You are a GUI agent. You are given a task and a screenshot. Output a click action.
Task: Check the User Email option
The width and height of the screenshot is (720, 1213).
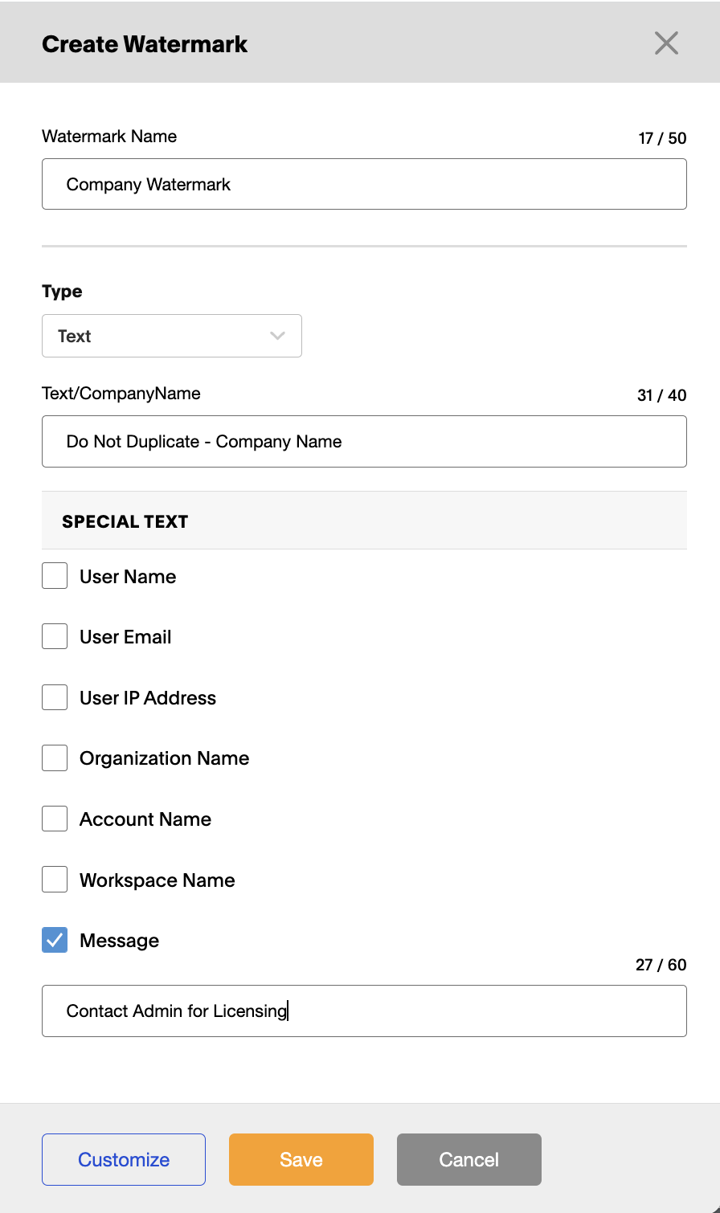pyautogui.click(x=55, y=636)
